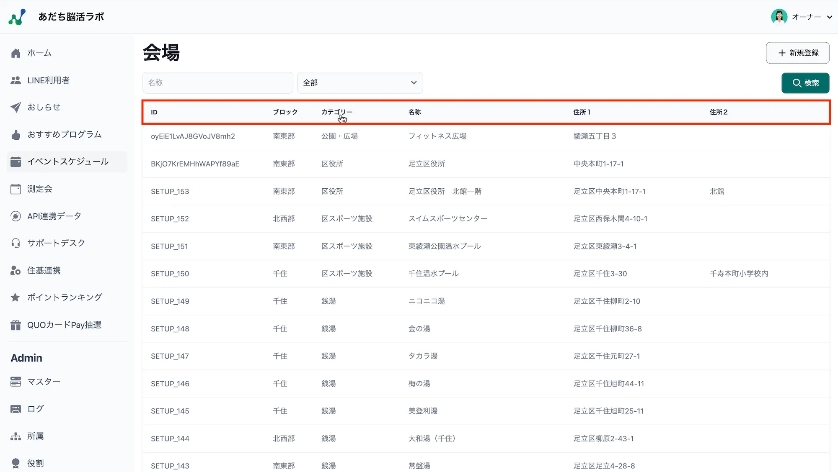Click thumbs-up icon for おすすめプログラム
The image size is (838, 472).
pyautogui.click(x=16, y=135)
